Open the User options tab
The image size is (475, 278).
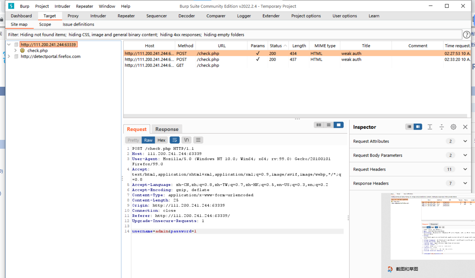click(345, 16)
